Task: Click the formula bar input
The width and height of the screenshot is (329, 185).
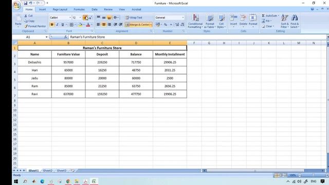Action: (197, 37)
